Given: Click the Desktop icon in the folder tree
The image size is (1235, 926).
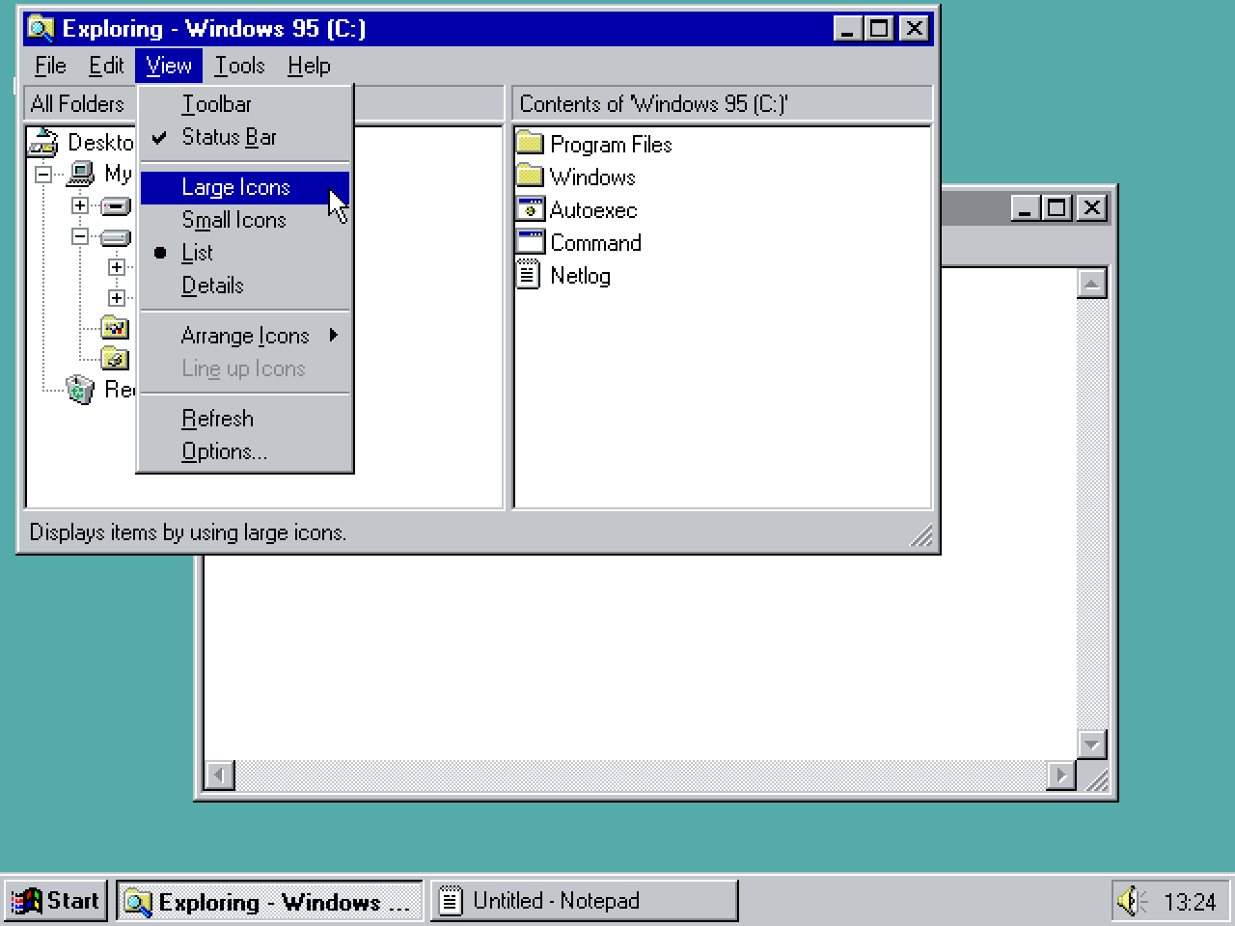Looking at the screenshot, I should coord(43,143).
